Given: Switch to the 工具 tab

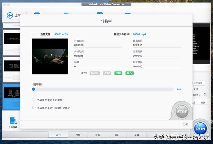Looking at the screenshot, I should point(137,135).
